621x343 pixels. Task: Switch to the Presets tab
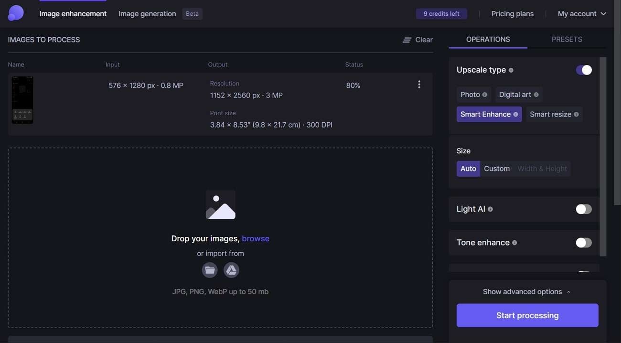(x=567, y=39)
